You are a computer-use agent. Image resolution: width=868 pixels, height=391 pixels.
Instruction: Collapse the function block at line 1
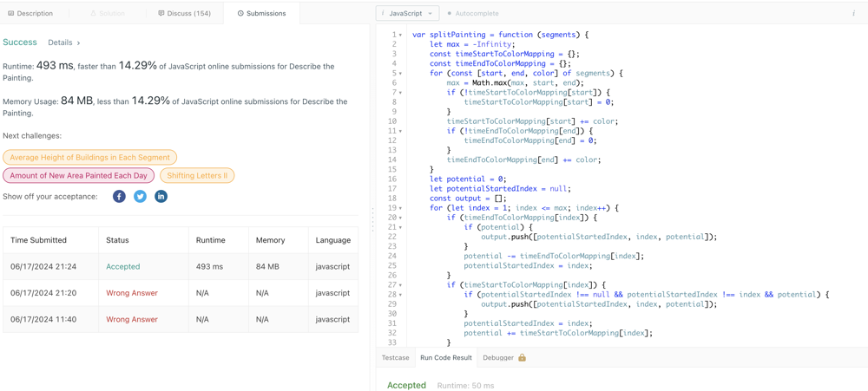(400, 36)
